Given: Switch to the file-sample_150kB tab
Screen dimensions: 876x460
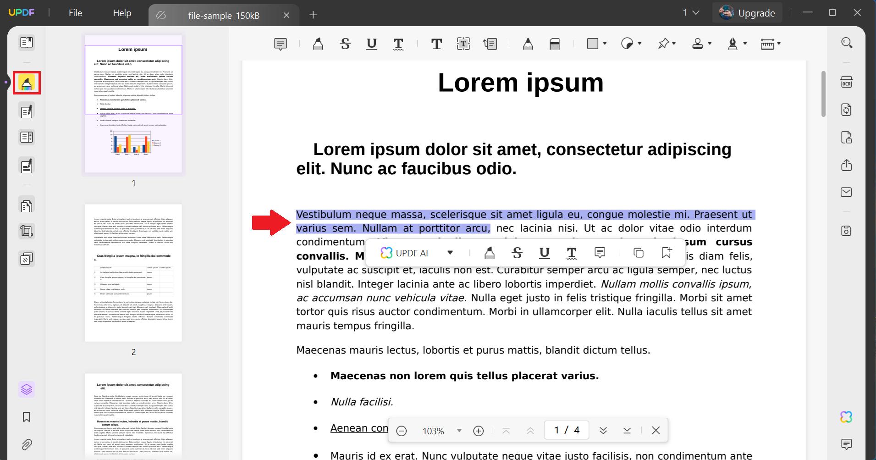Looking at the screenshot, I should tap(225, 15).
